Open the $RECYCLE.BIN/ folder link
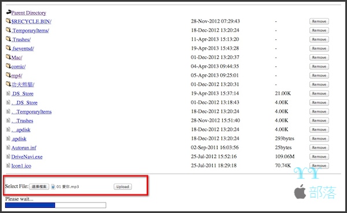This screenshot has height=213, width=347. click(31, 21)
